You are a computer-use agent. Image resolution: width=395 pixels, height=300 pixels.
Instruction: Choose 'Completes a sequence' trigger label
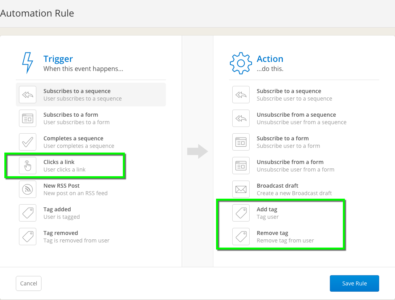tap(73, 138)
